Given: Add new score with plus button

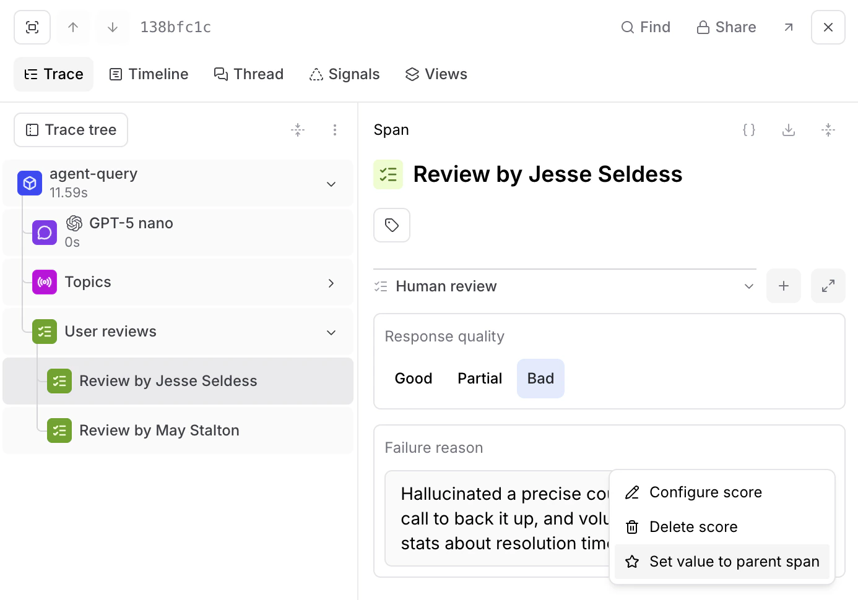Looking at the screenshot, I should pos(784,286).
